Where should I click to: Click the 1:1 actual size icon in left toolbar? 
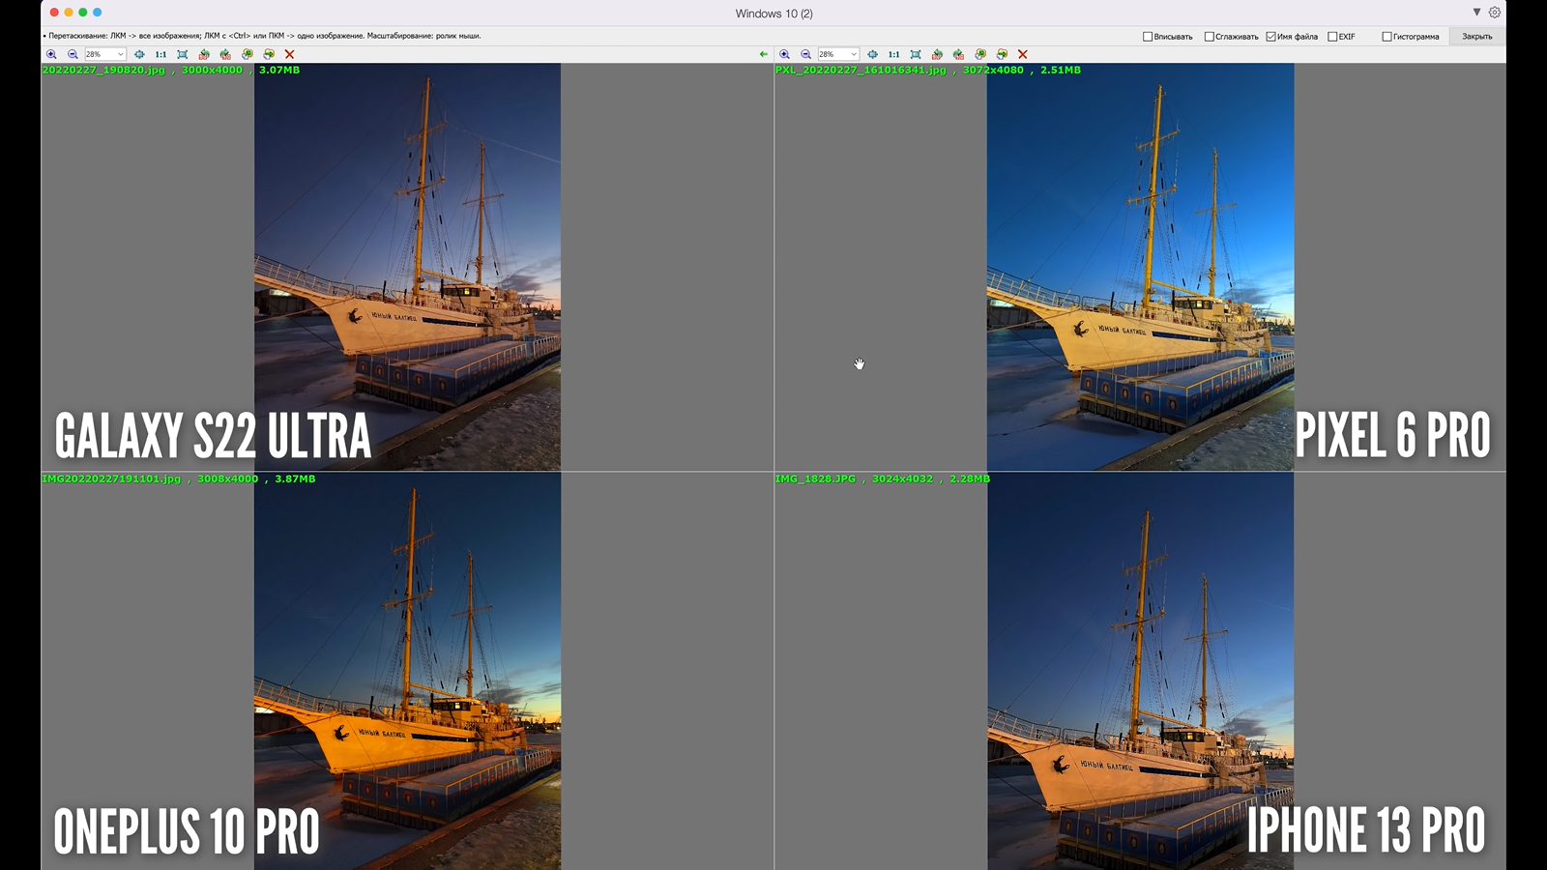pyautogui.click(x=161, y=54)
